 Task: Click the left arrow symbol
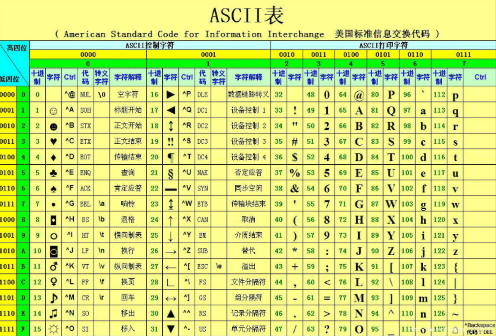pyautogui.click(x=171, y=268)
